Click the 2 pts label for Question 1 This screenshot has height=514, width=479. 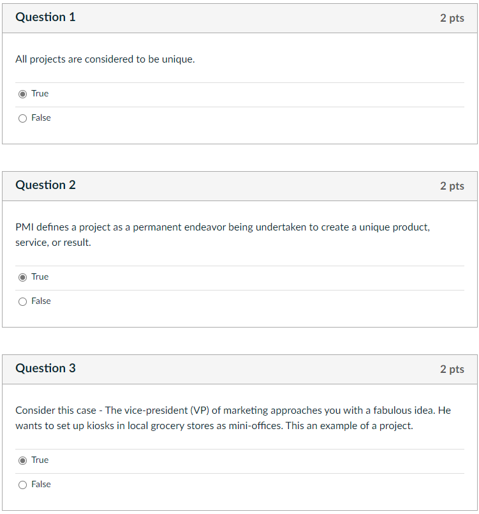tap(453, 18)
